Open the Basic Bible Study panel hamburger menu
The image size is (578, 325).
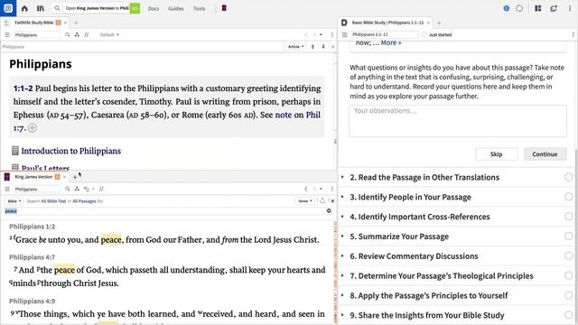click(345, 34)
